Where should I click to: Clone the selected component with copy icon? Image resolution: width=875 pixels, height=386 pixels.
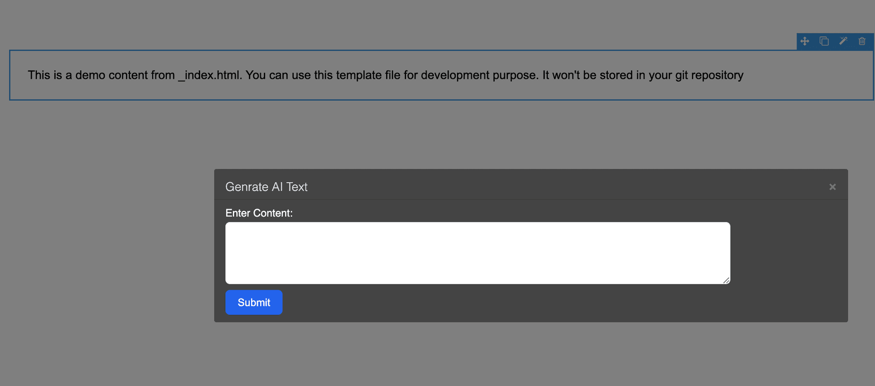(x=824, y=41)
